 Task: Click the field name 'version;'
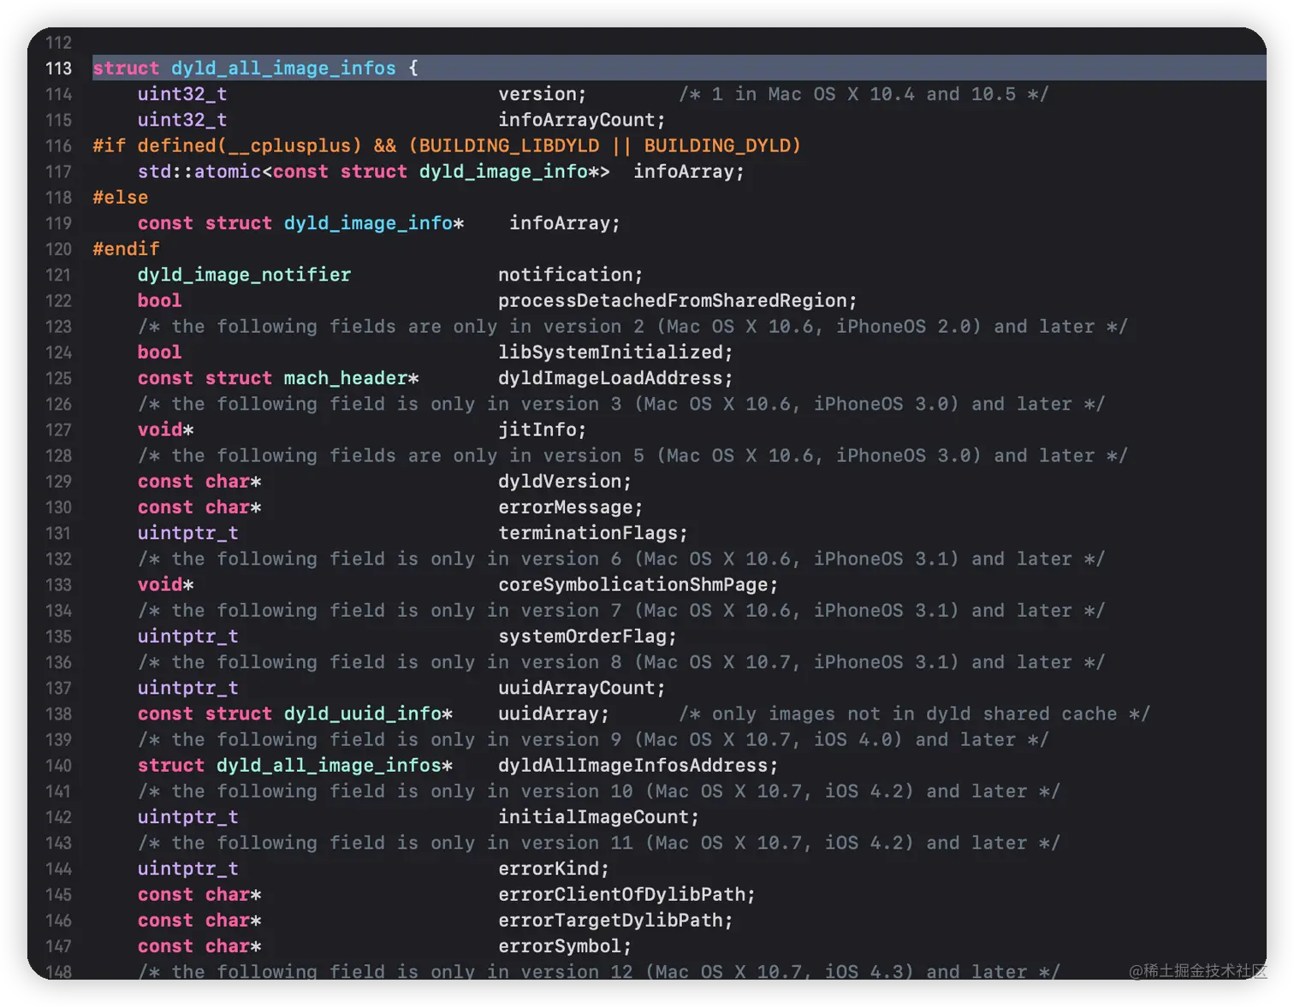click(543, 94)
